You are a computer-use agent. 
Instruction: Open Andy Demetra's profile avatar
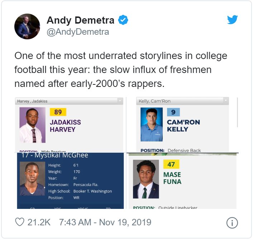(27, 26)
